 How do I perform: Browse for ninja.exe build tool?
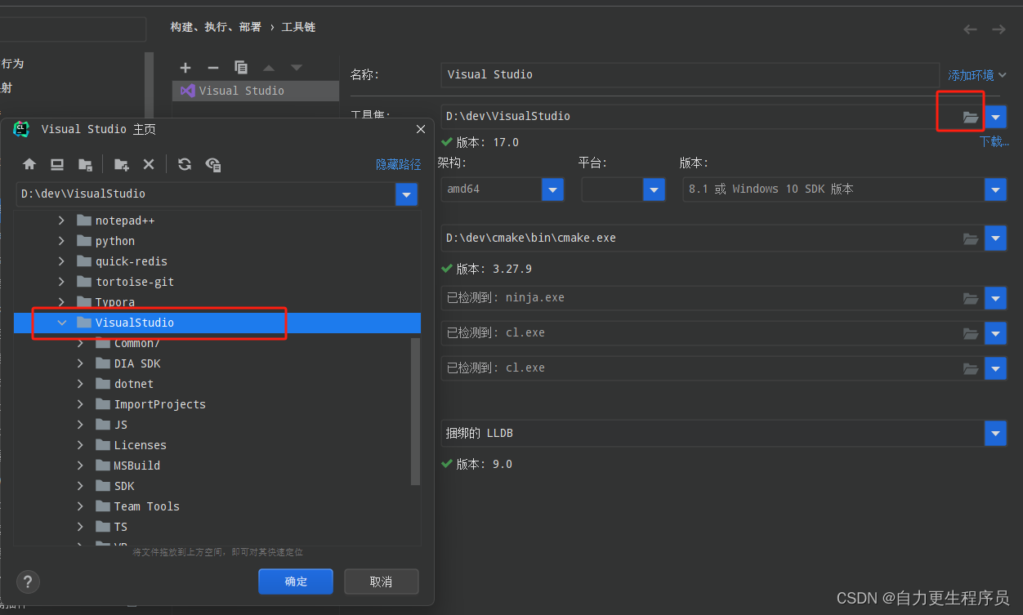click(x=970, y=298)
